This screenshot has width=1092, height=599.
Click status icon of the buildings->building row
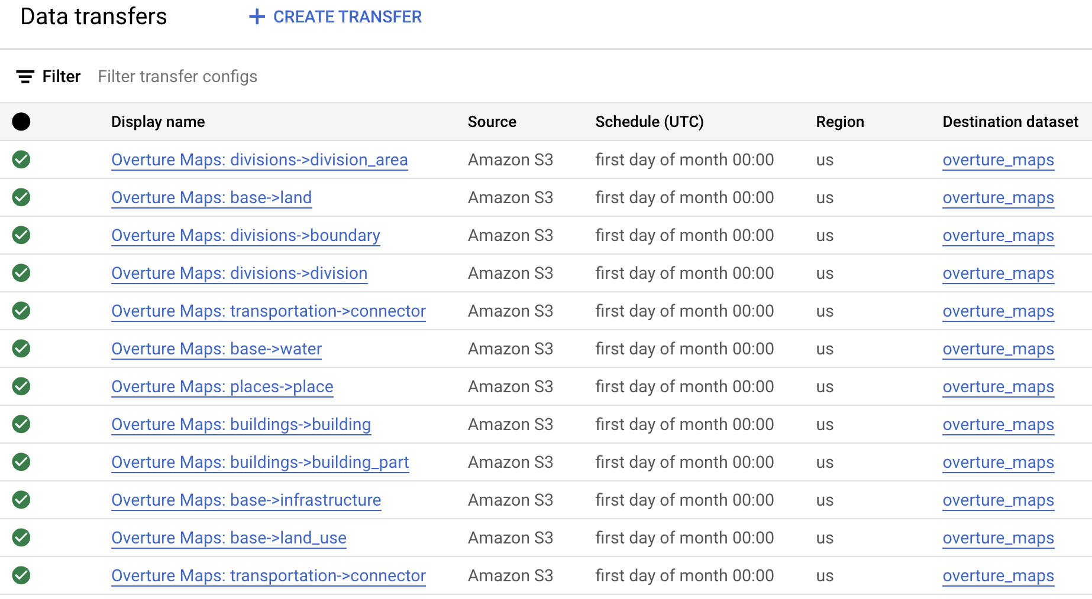[21, 424]
